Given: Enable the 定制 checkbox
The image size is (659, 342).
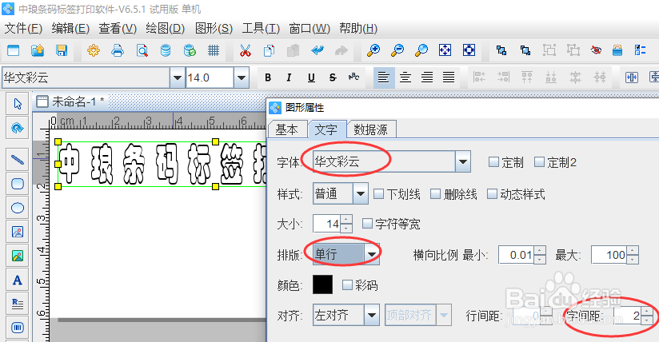Looking at the screenshot, I should click(493, 161).
